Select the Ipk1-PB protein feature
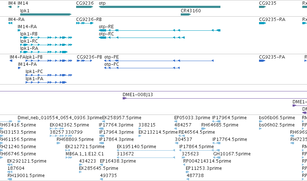 point(49,61)
